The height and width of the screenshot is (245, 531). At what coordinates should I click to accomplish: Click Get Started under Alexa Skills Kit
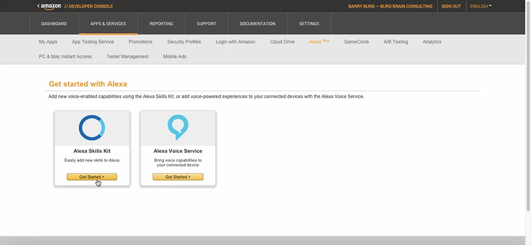[92, 177]
